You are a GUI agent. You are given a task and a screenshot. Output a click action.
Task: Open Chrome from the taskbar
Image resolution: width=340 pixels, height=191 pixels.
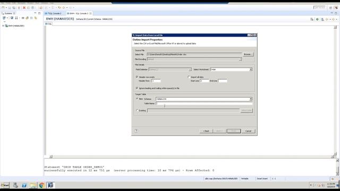(x=41, y=185)
